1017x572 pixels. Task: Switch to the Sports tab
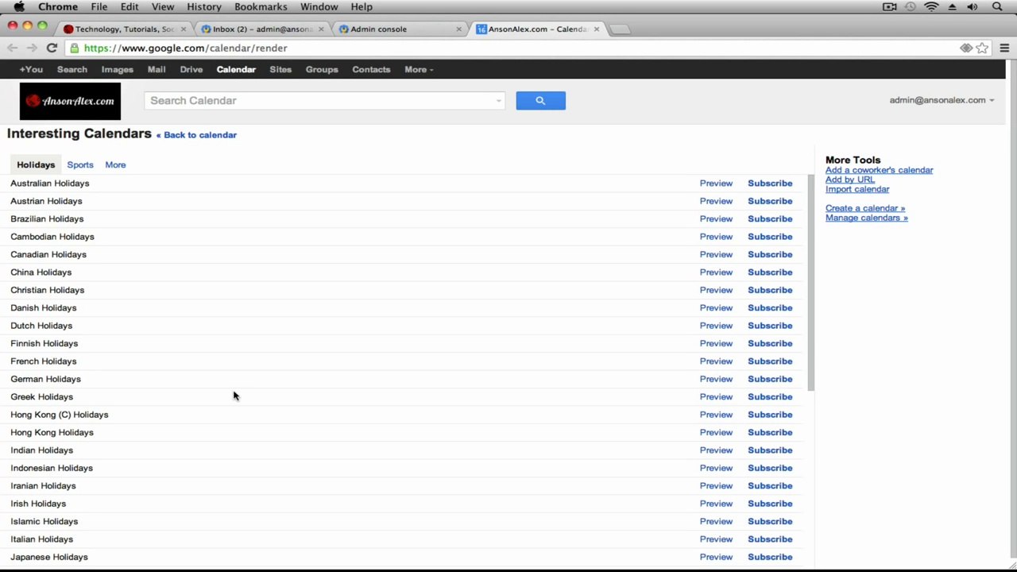pos(80,164)
